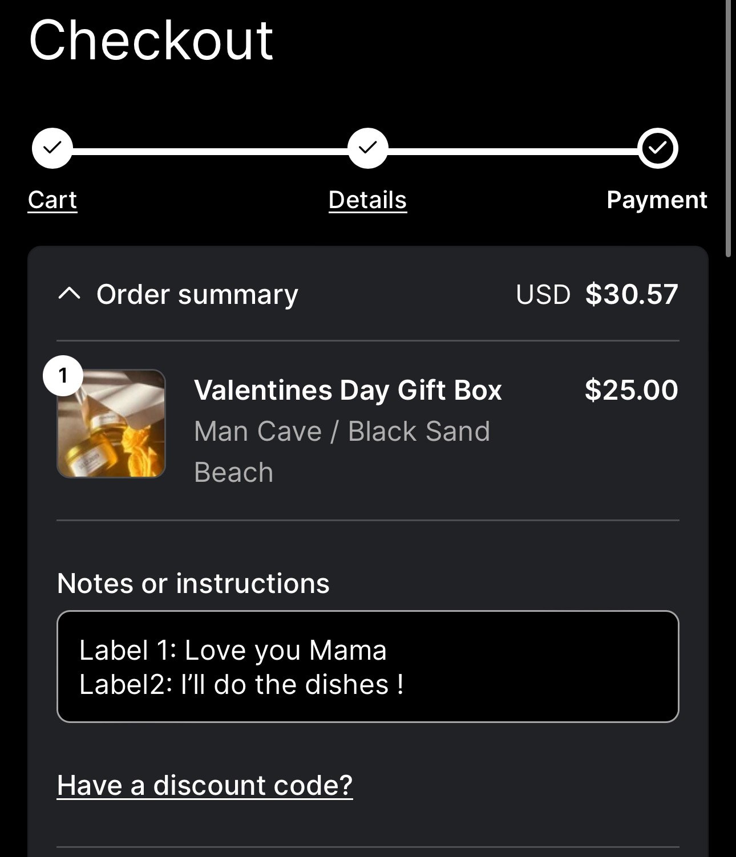Open the Cart step link
736x857 pixels.
coord(52,200)
